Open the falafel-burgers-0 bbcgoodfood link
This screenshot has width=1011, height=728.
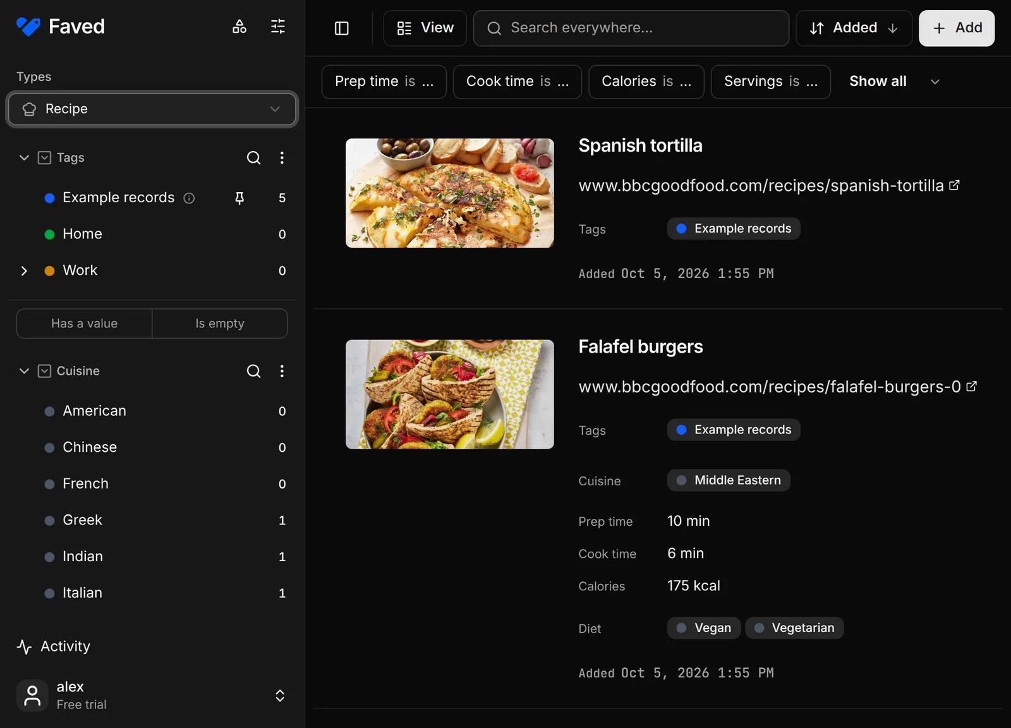tap(770, 386)
